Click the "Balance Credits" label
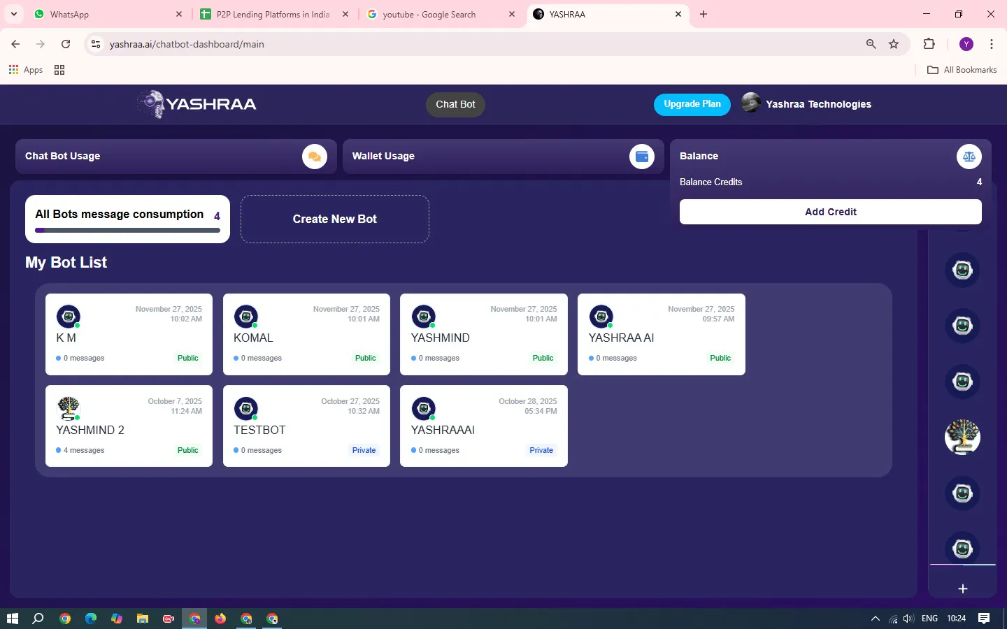 (710, 182)
